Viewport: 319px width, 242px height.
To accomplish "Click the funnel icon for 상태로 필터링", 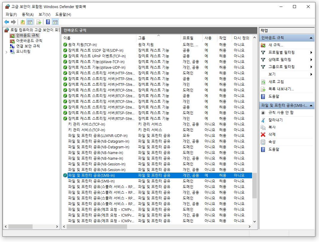I will [263, 60].
